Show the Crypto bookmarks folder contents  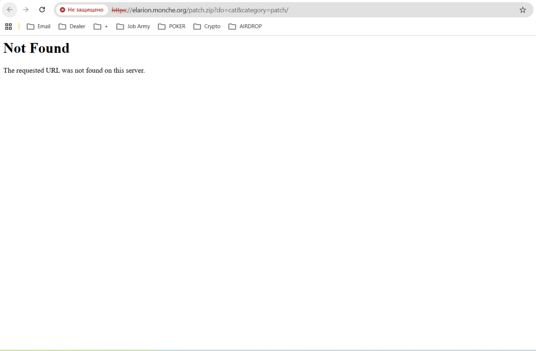coord(207,26)
